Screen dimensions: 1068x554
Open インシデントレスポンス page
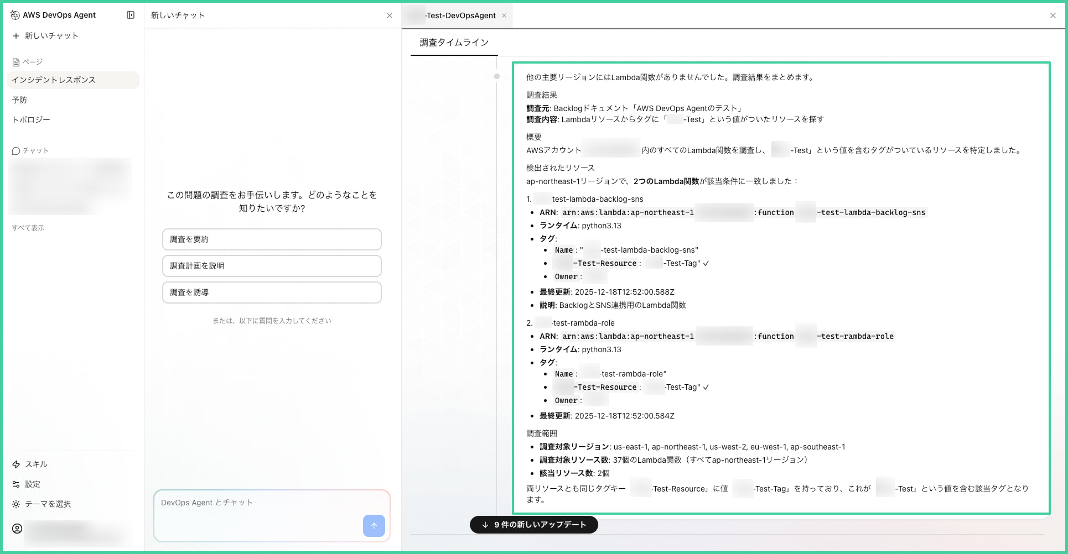tap(73, 80)
